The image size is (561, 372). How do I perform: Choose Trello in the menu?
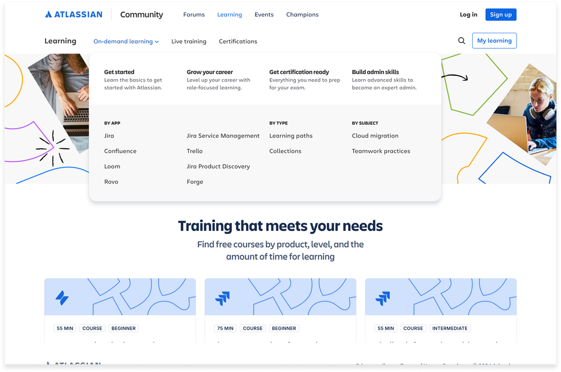coord(195,151)
